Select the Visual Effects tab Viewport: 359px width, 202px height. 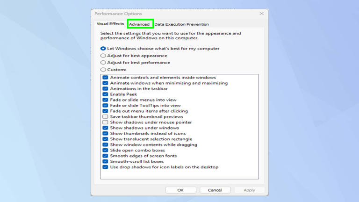(x=110, y=23)
